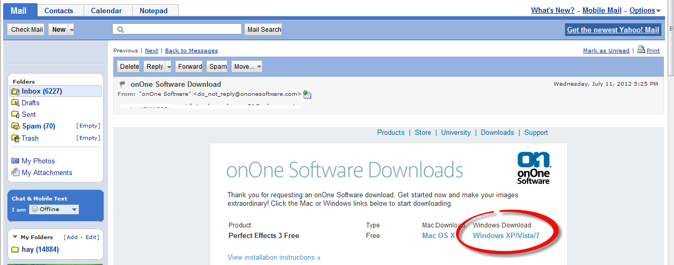Open the Move... dropdown
Viewport: 674px width, 265px height.
pyautogui.click(x=247, y=67)
